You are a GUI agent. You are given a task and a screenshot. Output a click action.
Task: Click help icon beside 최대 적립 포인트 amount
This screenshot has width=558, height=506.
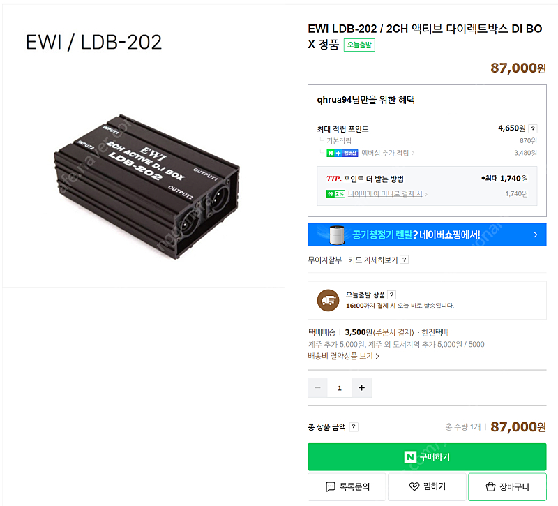[533, 129]
